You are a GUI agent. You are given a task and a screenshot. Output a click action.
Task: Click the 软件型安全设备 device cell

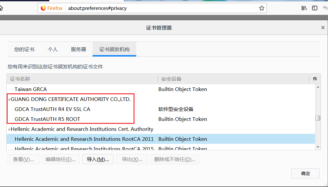pyautogui.click(x=176, y=109)
